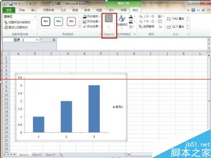Select the black outline Abc shape style
The image size is (211, 158).
click(46, 22)
